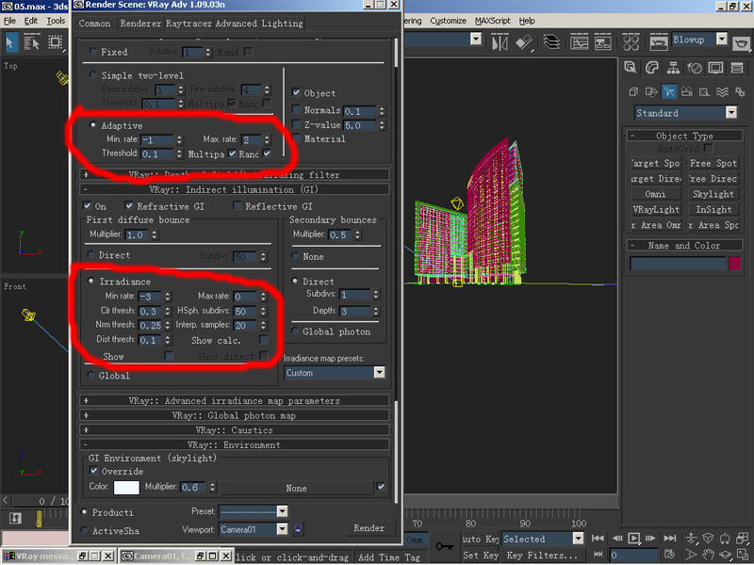Switch to the Create command panel
754x565 pixels.
631,68
